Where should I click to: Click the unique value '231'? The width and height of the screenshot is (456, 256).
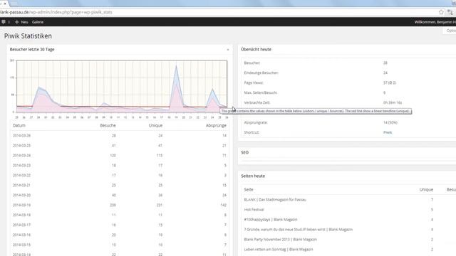(160, 205)
